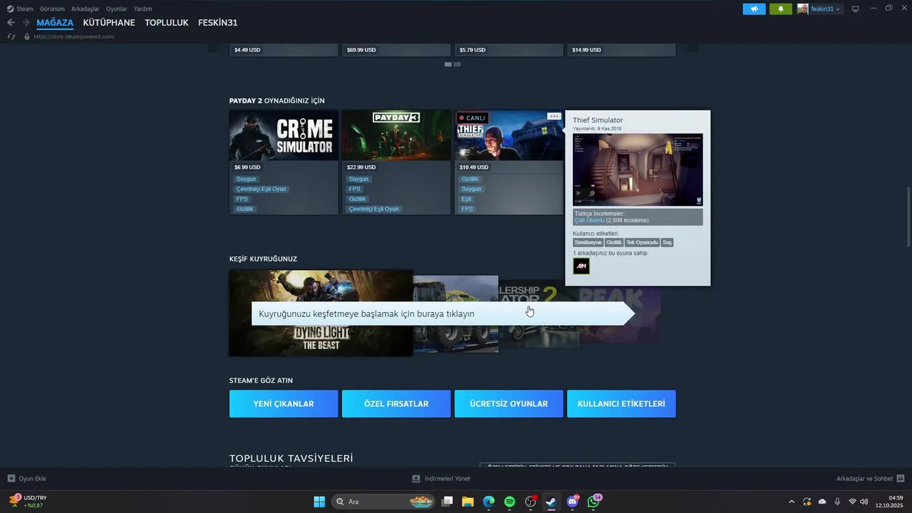Open WhatsApp from the taskbar
This screenshot has width=912, height=513.
click(x=594, y=502)
